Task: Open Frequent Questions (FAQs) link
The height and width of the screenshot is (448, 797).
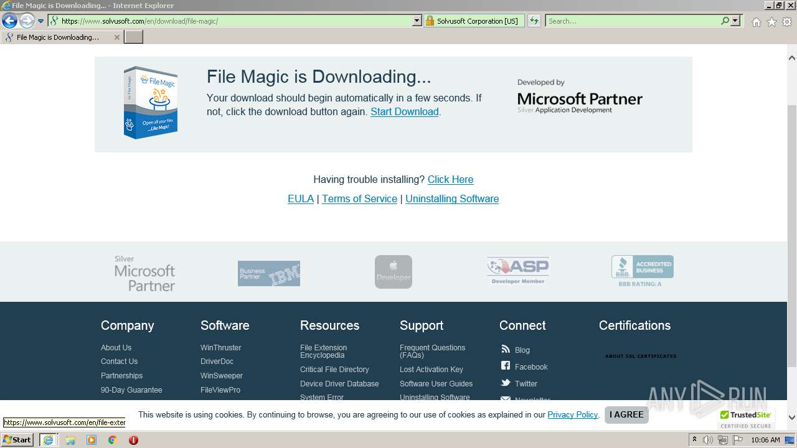Action: pos(432,352)
